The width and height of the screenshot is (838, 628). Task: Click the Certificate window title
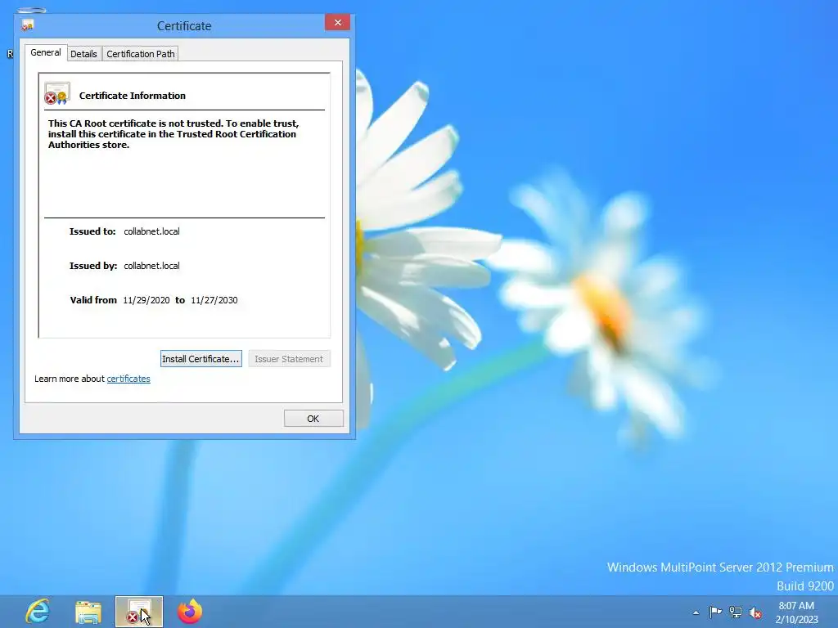point(184,25)
